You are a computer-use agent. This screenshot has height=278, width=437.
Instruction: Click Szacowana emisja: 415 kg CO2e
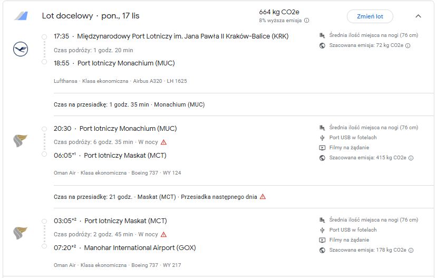(367, 158)
